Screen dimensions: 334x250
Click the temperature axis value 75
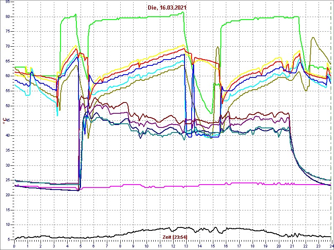pos(8,32)
